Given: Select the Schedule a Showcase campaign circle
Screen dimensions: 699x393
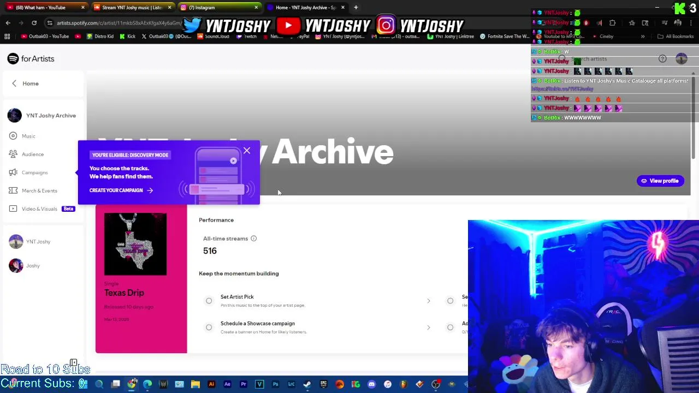Looking at the screenshot, I should point(209,327).
